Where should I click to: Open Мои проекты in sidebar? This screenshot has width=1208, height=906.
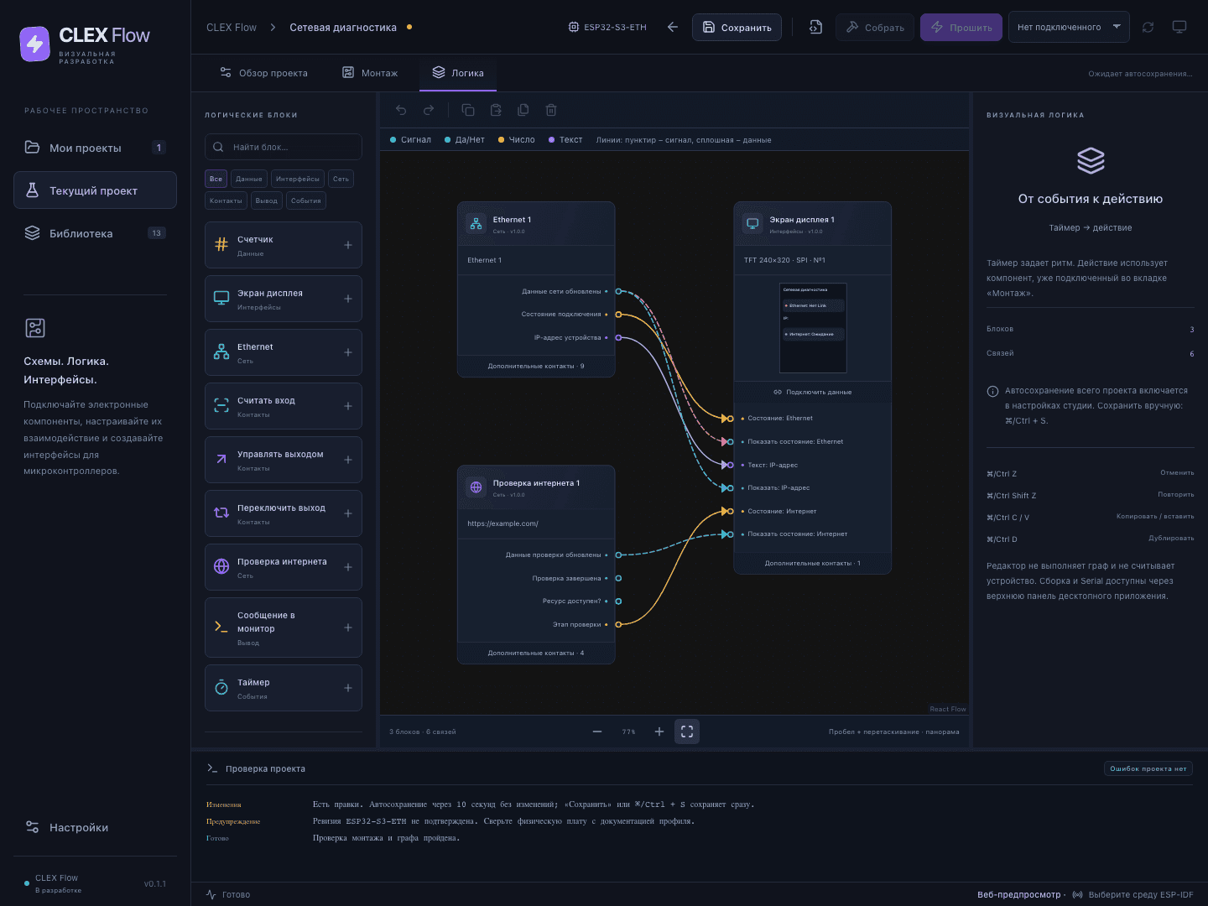point(95,148)
